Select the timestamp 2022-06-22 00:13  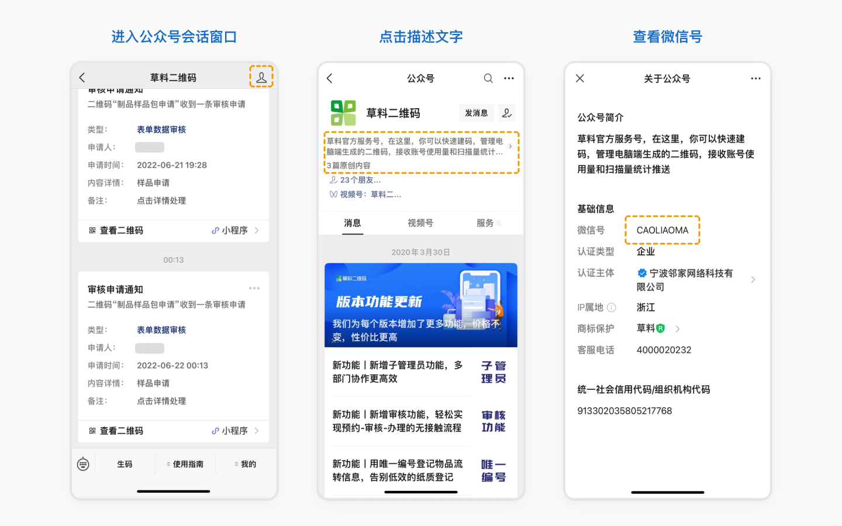[x=172, y=365]
